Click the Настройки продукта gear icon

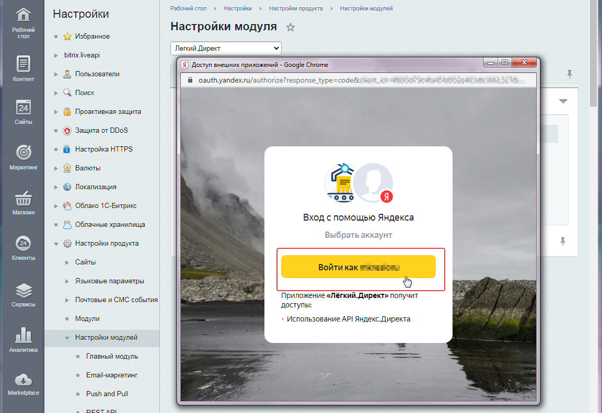[67, 244]
